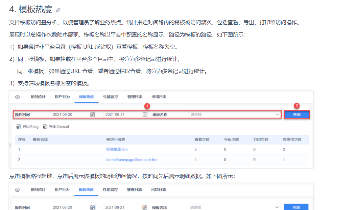Open the settings gear in the upper screenshot

[x=17, y=97]
